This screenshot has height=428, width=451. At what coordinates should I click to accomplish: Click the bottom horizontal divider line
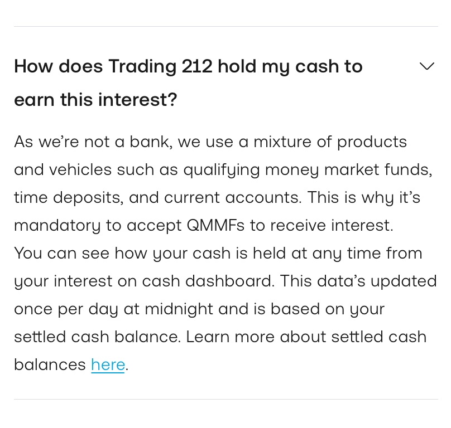click(226, 399)
